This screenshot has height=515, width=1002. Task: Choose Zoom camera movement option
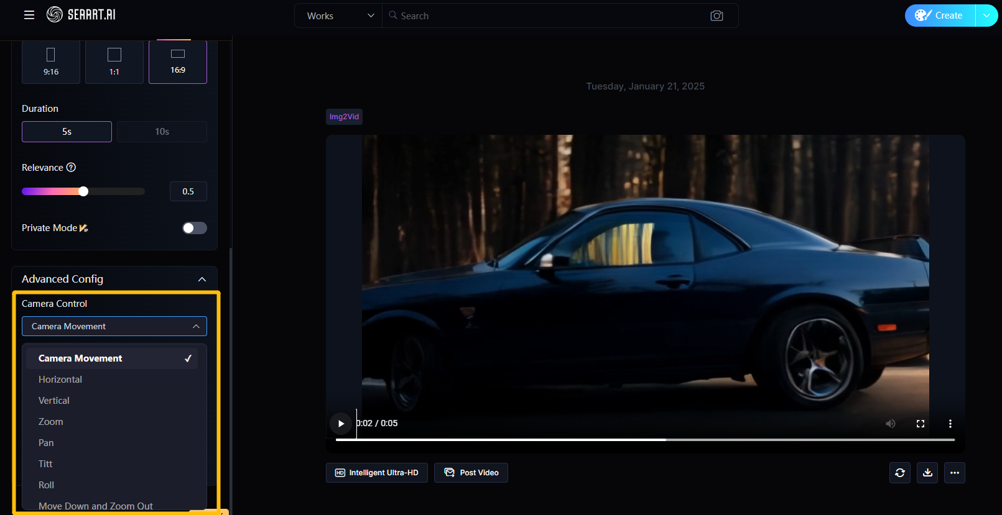click(x=51, y=422)
